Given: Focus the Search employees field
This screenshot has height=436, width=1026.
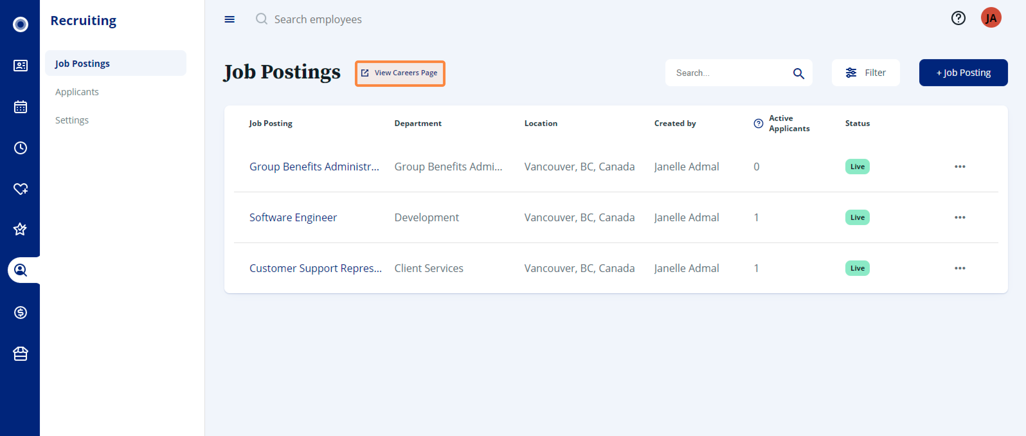Looking at the screenshot, I should [318, 19].
